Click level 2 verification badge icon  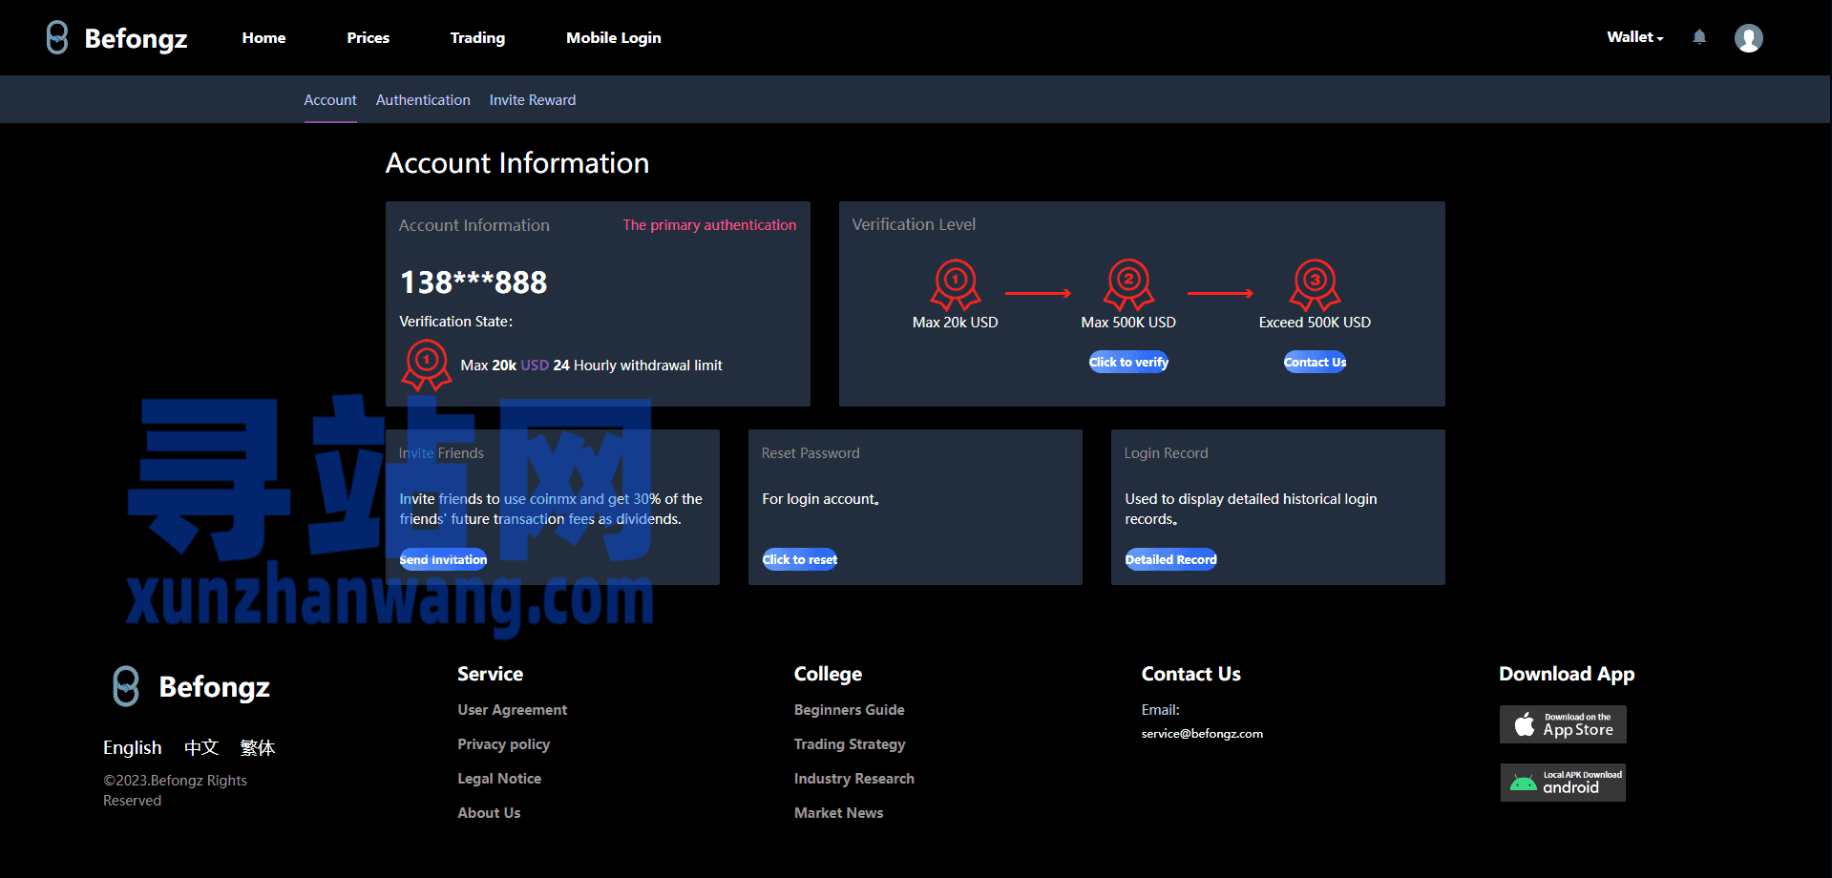(1128, 284)
